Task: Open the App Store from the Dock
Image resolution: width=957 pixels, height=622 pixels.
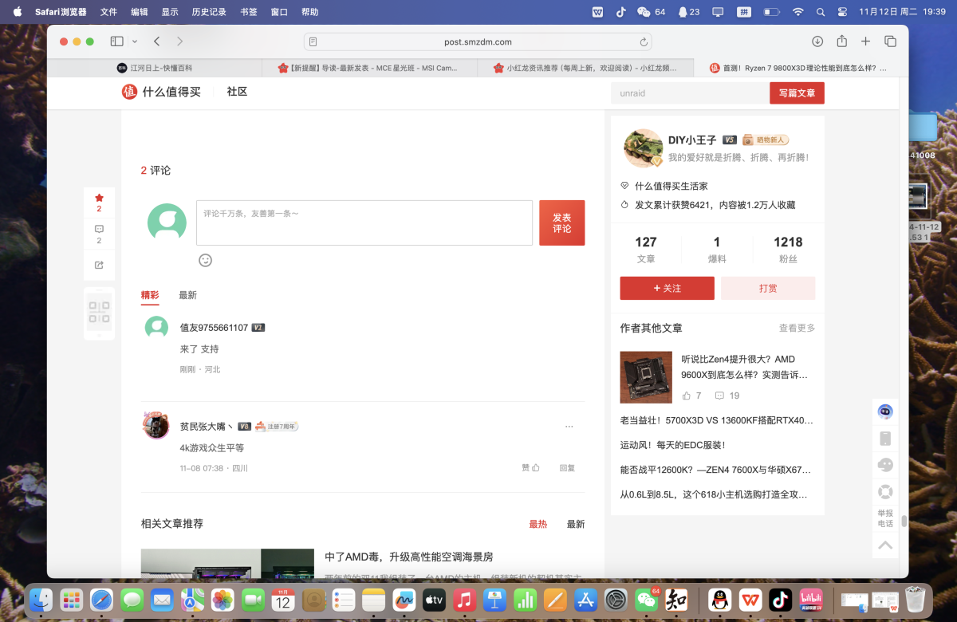Action: 586,600
